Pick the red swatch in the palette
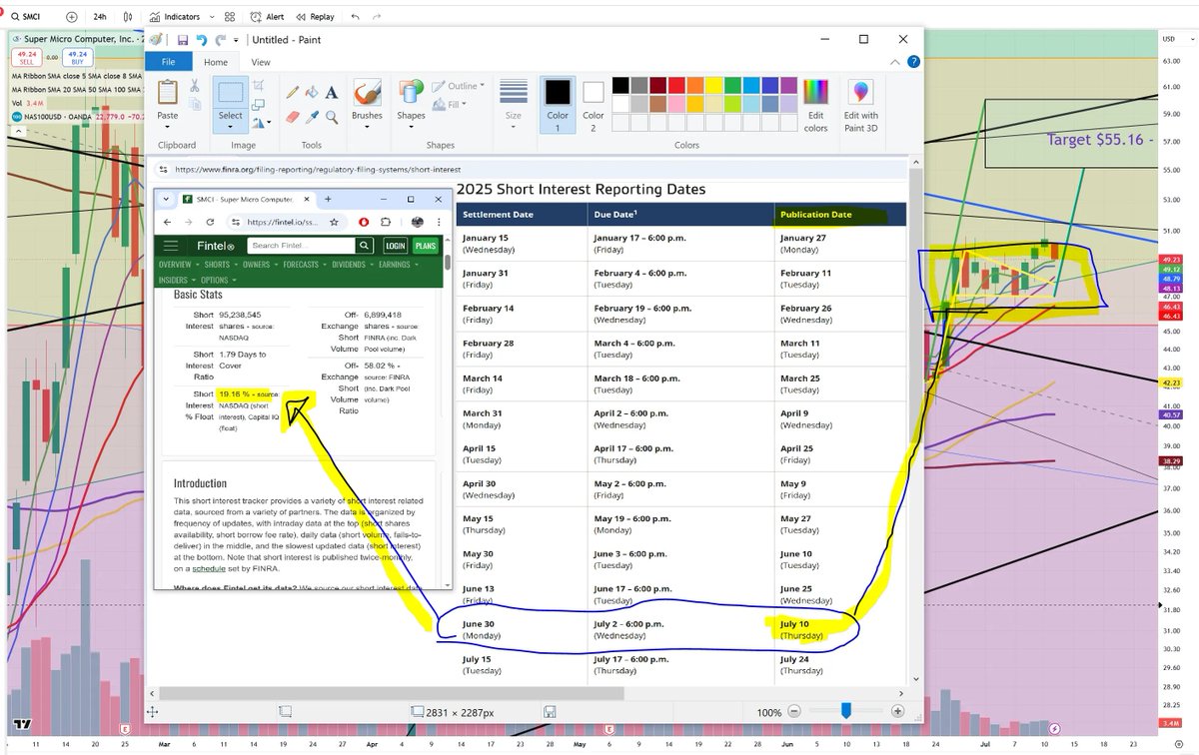This screenshot has height=755, width=1199. click(677, 86)
